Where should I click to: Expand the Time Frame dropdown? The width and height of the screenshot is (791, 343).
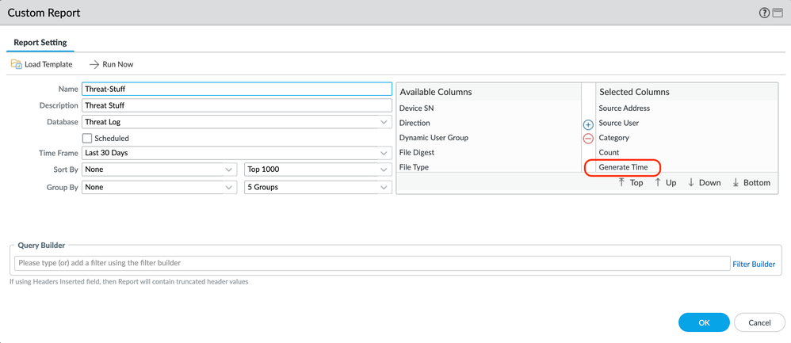point(236,154)
